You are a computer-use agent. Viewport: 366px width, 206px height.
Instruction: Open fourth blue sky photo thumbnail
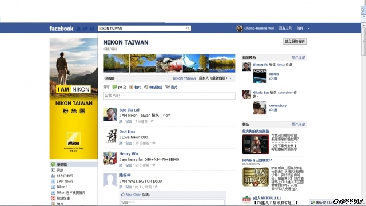tap(196, 64)
